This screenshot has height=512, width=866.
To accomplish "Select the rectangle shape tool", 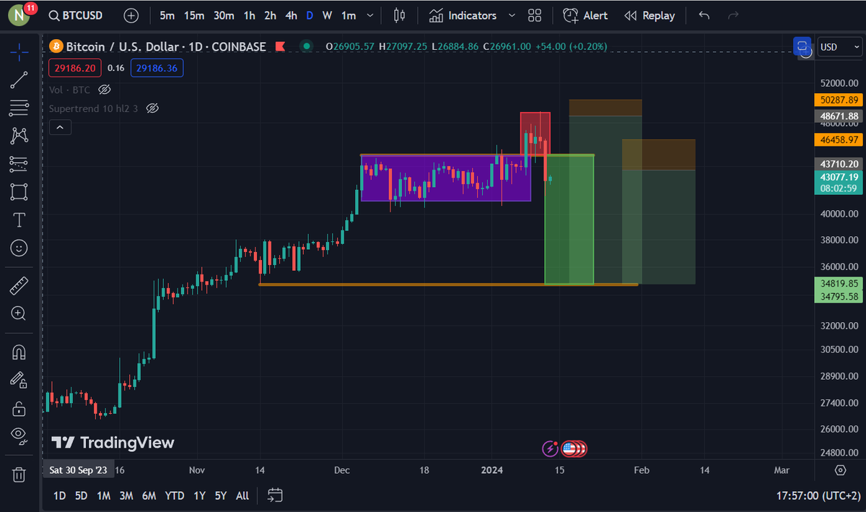I will click(x=19, y=191).
